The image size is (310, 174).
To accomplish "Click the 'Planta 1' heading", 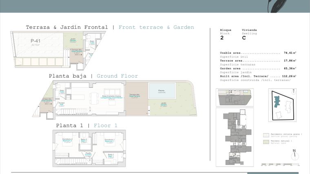I will click(x=69, y=126).
